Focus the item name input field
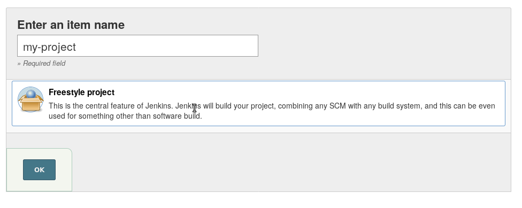The width and height of the screenshot is (522, 208). [x=137, y=45]
